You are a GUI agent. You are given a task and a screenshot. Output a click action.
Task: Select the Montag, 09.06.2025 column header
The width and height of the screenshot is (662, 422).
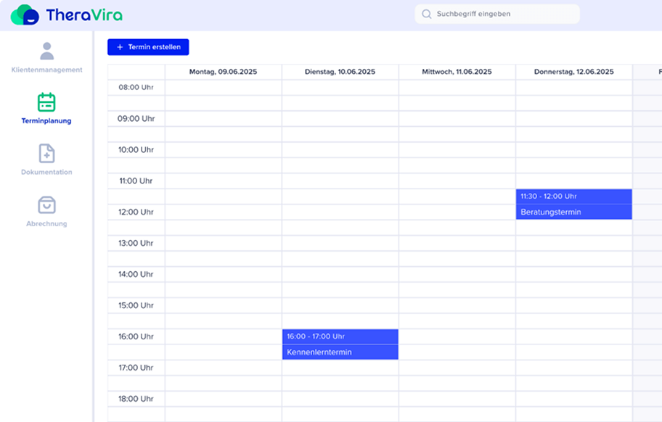coord(223,72)
